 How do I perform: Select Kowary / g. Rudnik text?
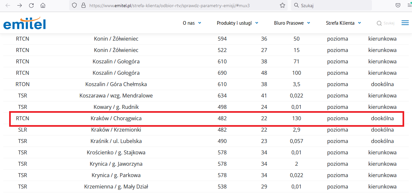click(x=116, y=107)
